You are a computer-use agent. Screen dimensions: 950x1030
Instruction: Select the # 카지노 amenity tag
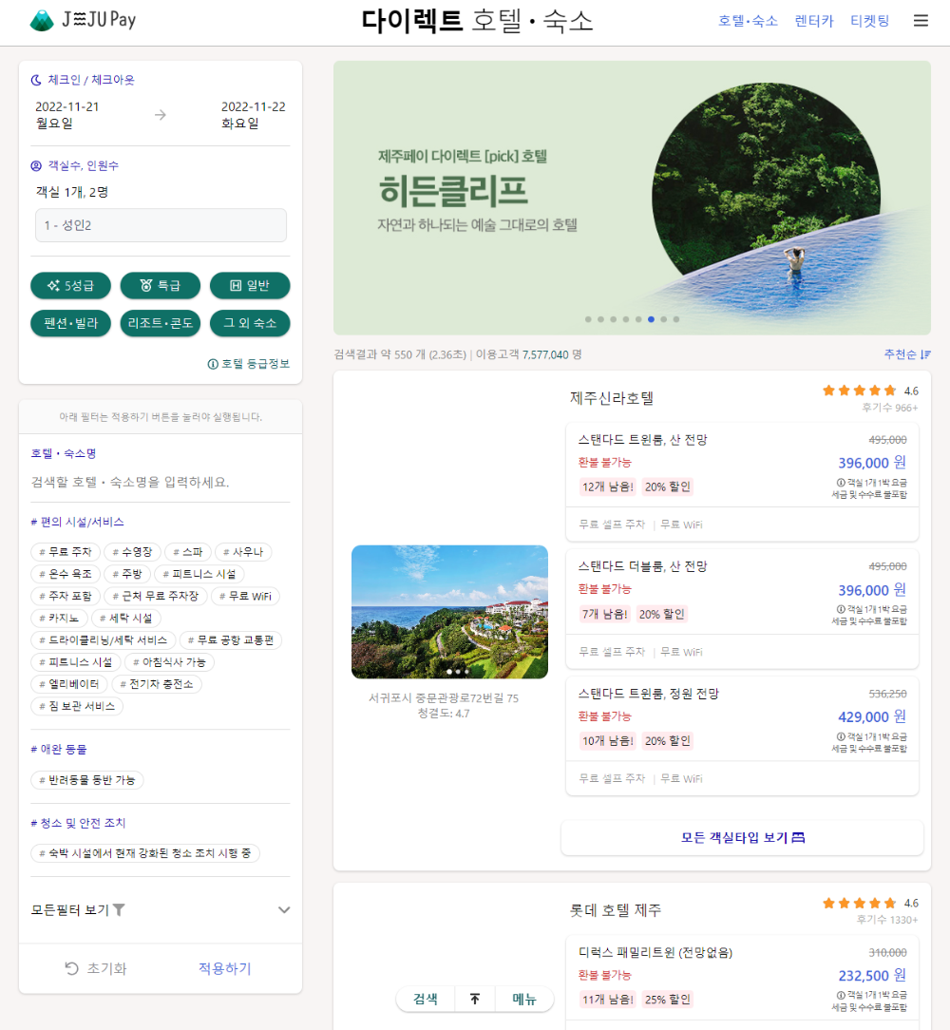(x=59, y=619)
